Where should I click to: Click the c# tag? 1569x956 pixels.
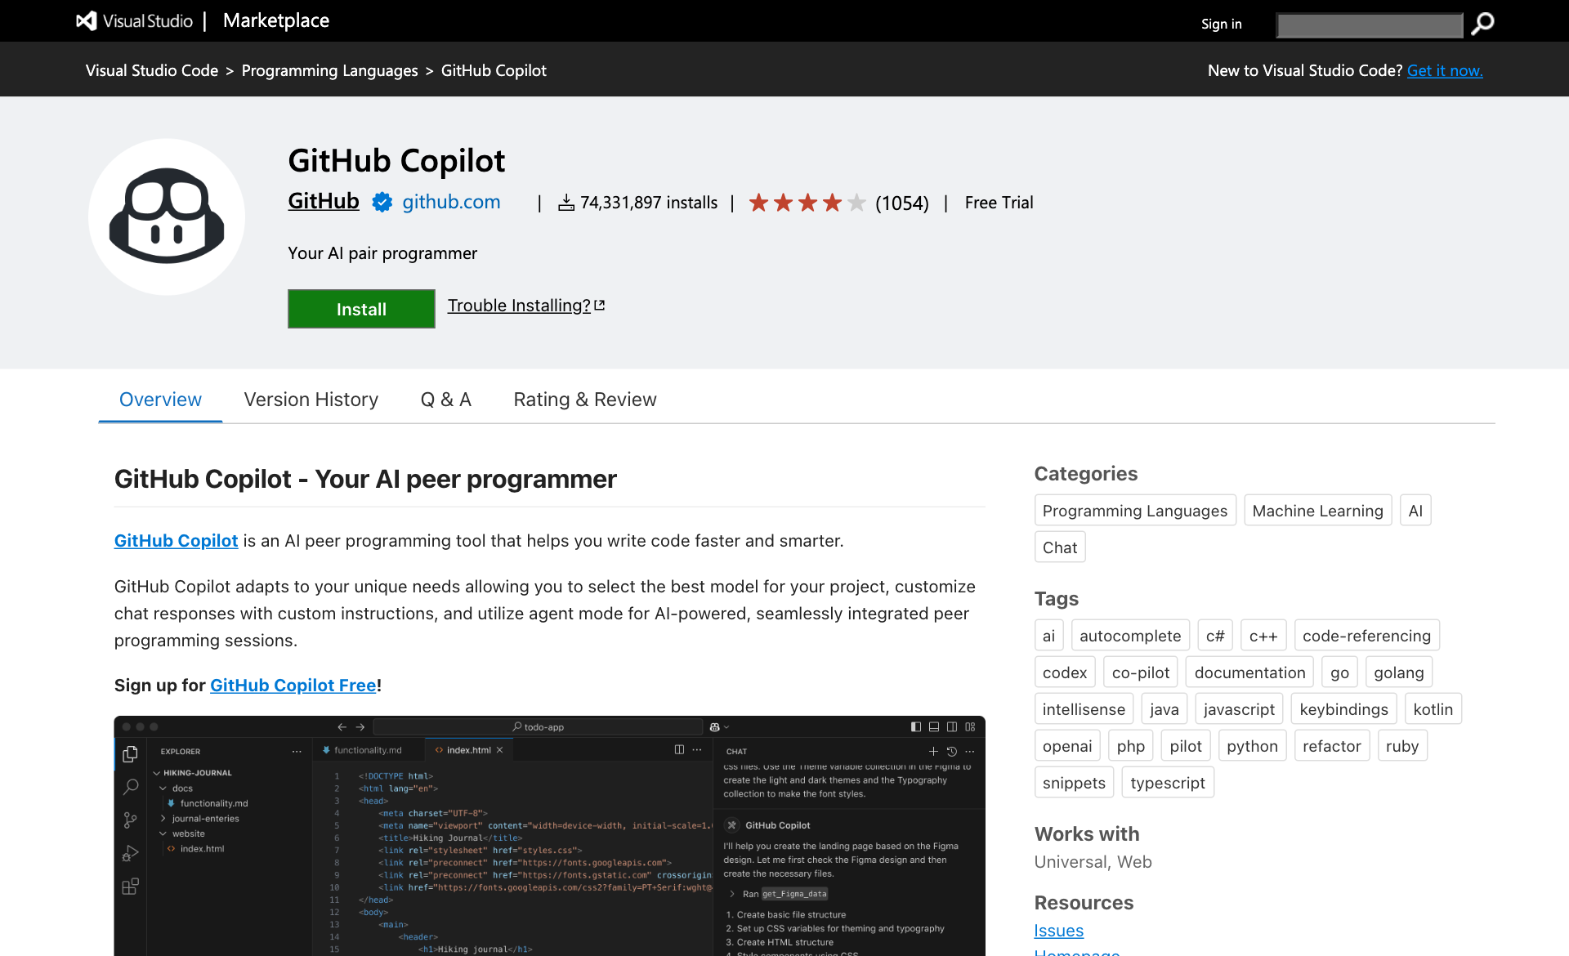pos(1215,636)
